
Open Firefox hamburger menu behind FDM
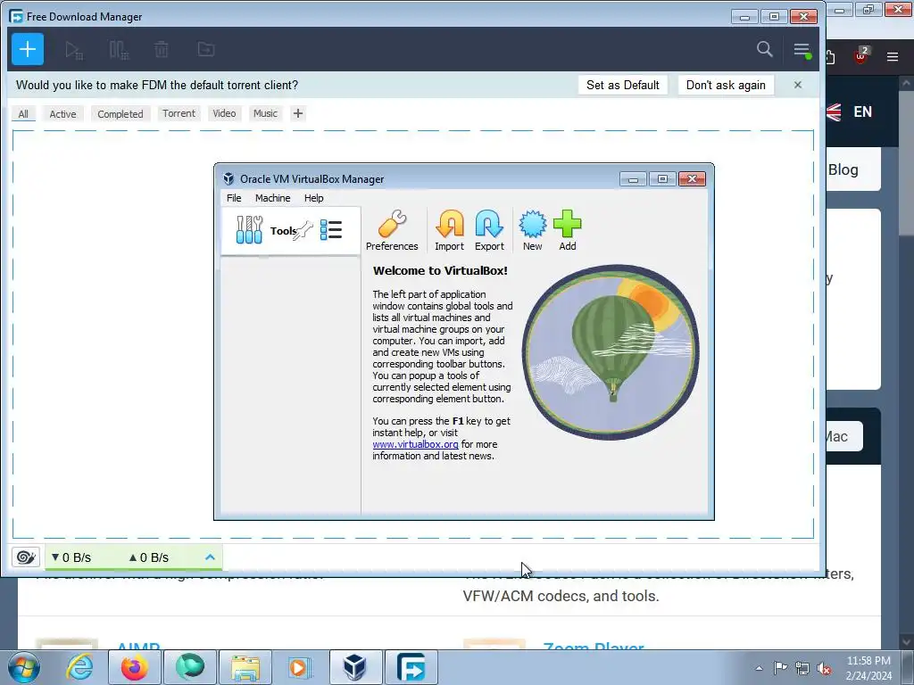coord(893,56)
